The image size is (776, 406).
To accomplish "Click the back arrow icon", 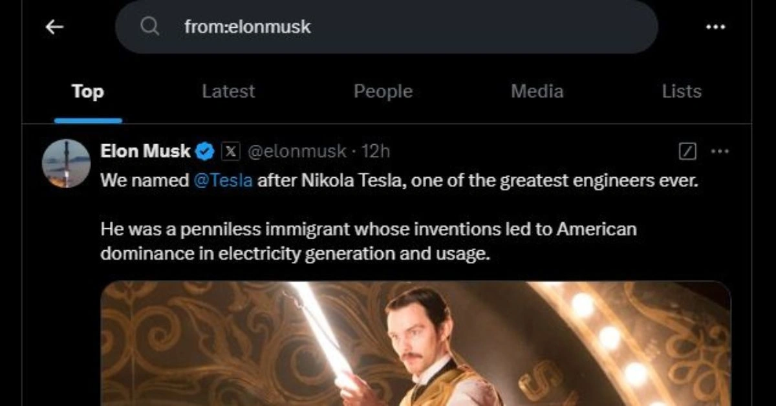I will 55,27.
